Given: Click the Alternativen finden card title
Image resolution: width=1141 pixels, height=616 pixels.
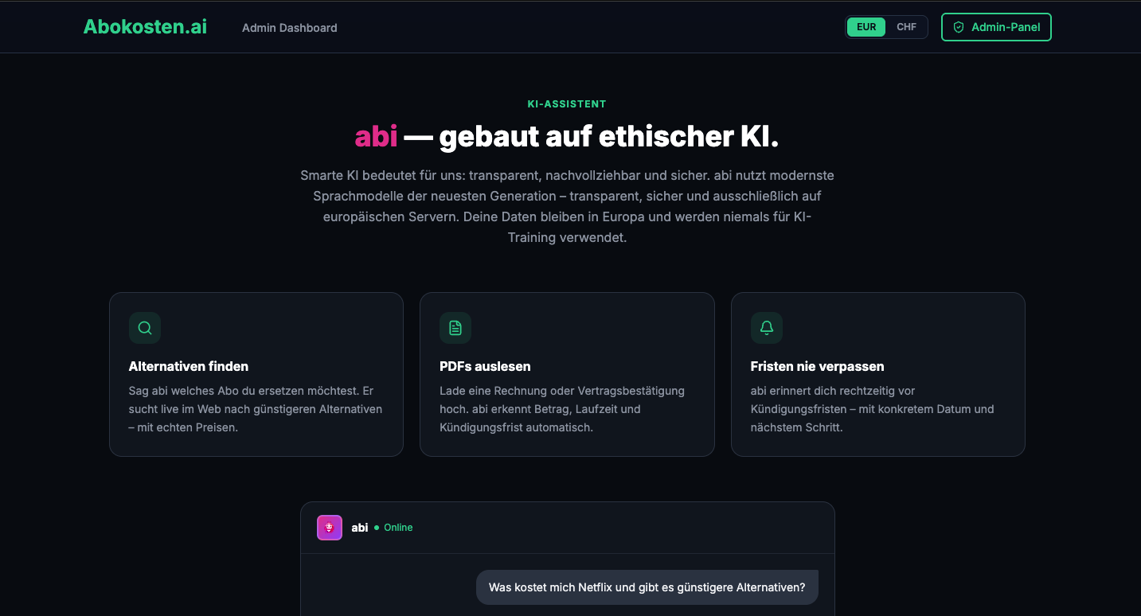Looking at the screenshot, I should pos(189,366).
